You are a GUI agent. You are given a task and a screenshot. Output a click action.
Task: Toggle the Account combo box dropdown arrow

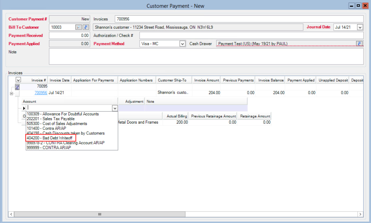coord(115,108)
